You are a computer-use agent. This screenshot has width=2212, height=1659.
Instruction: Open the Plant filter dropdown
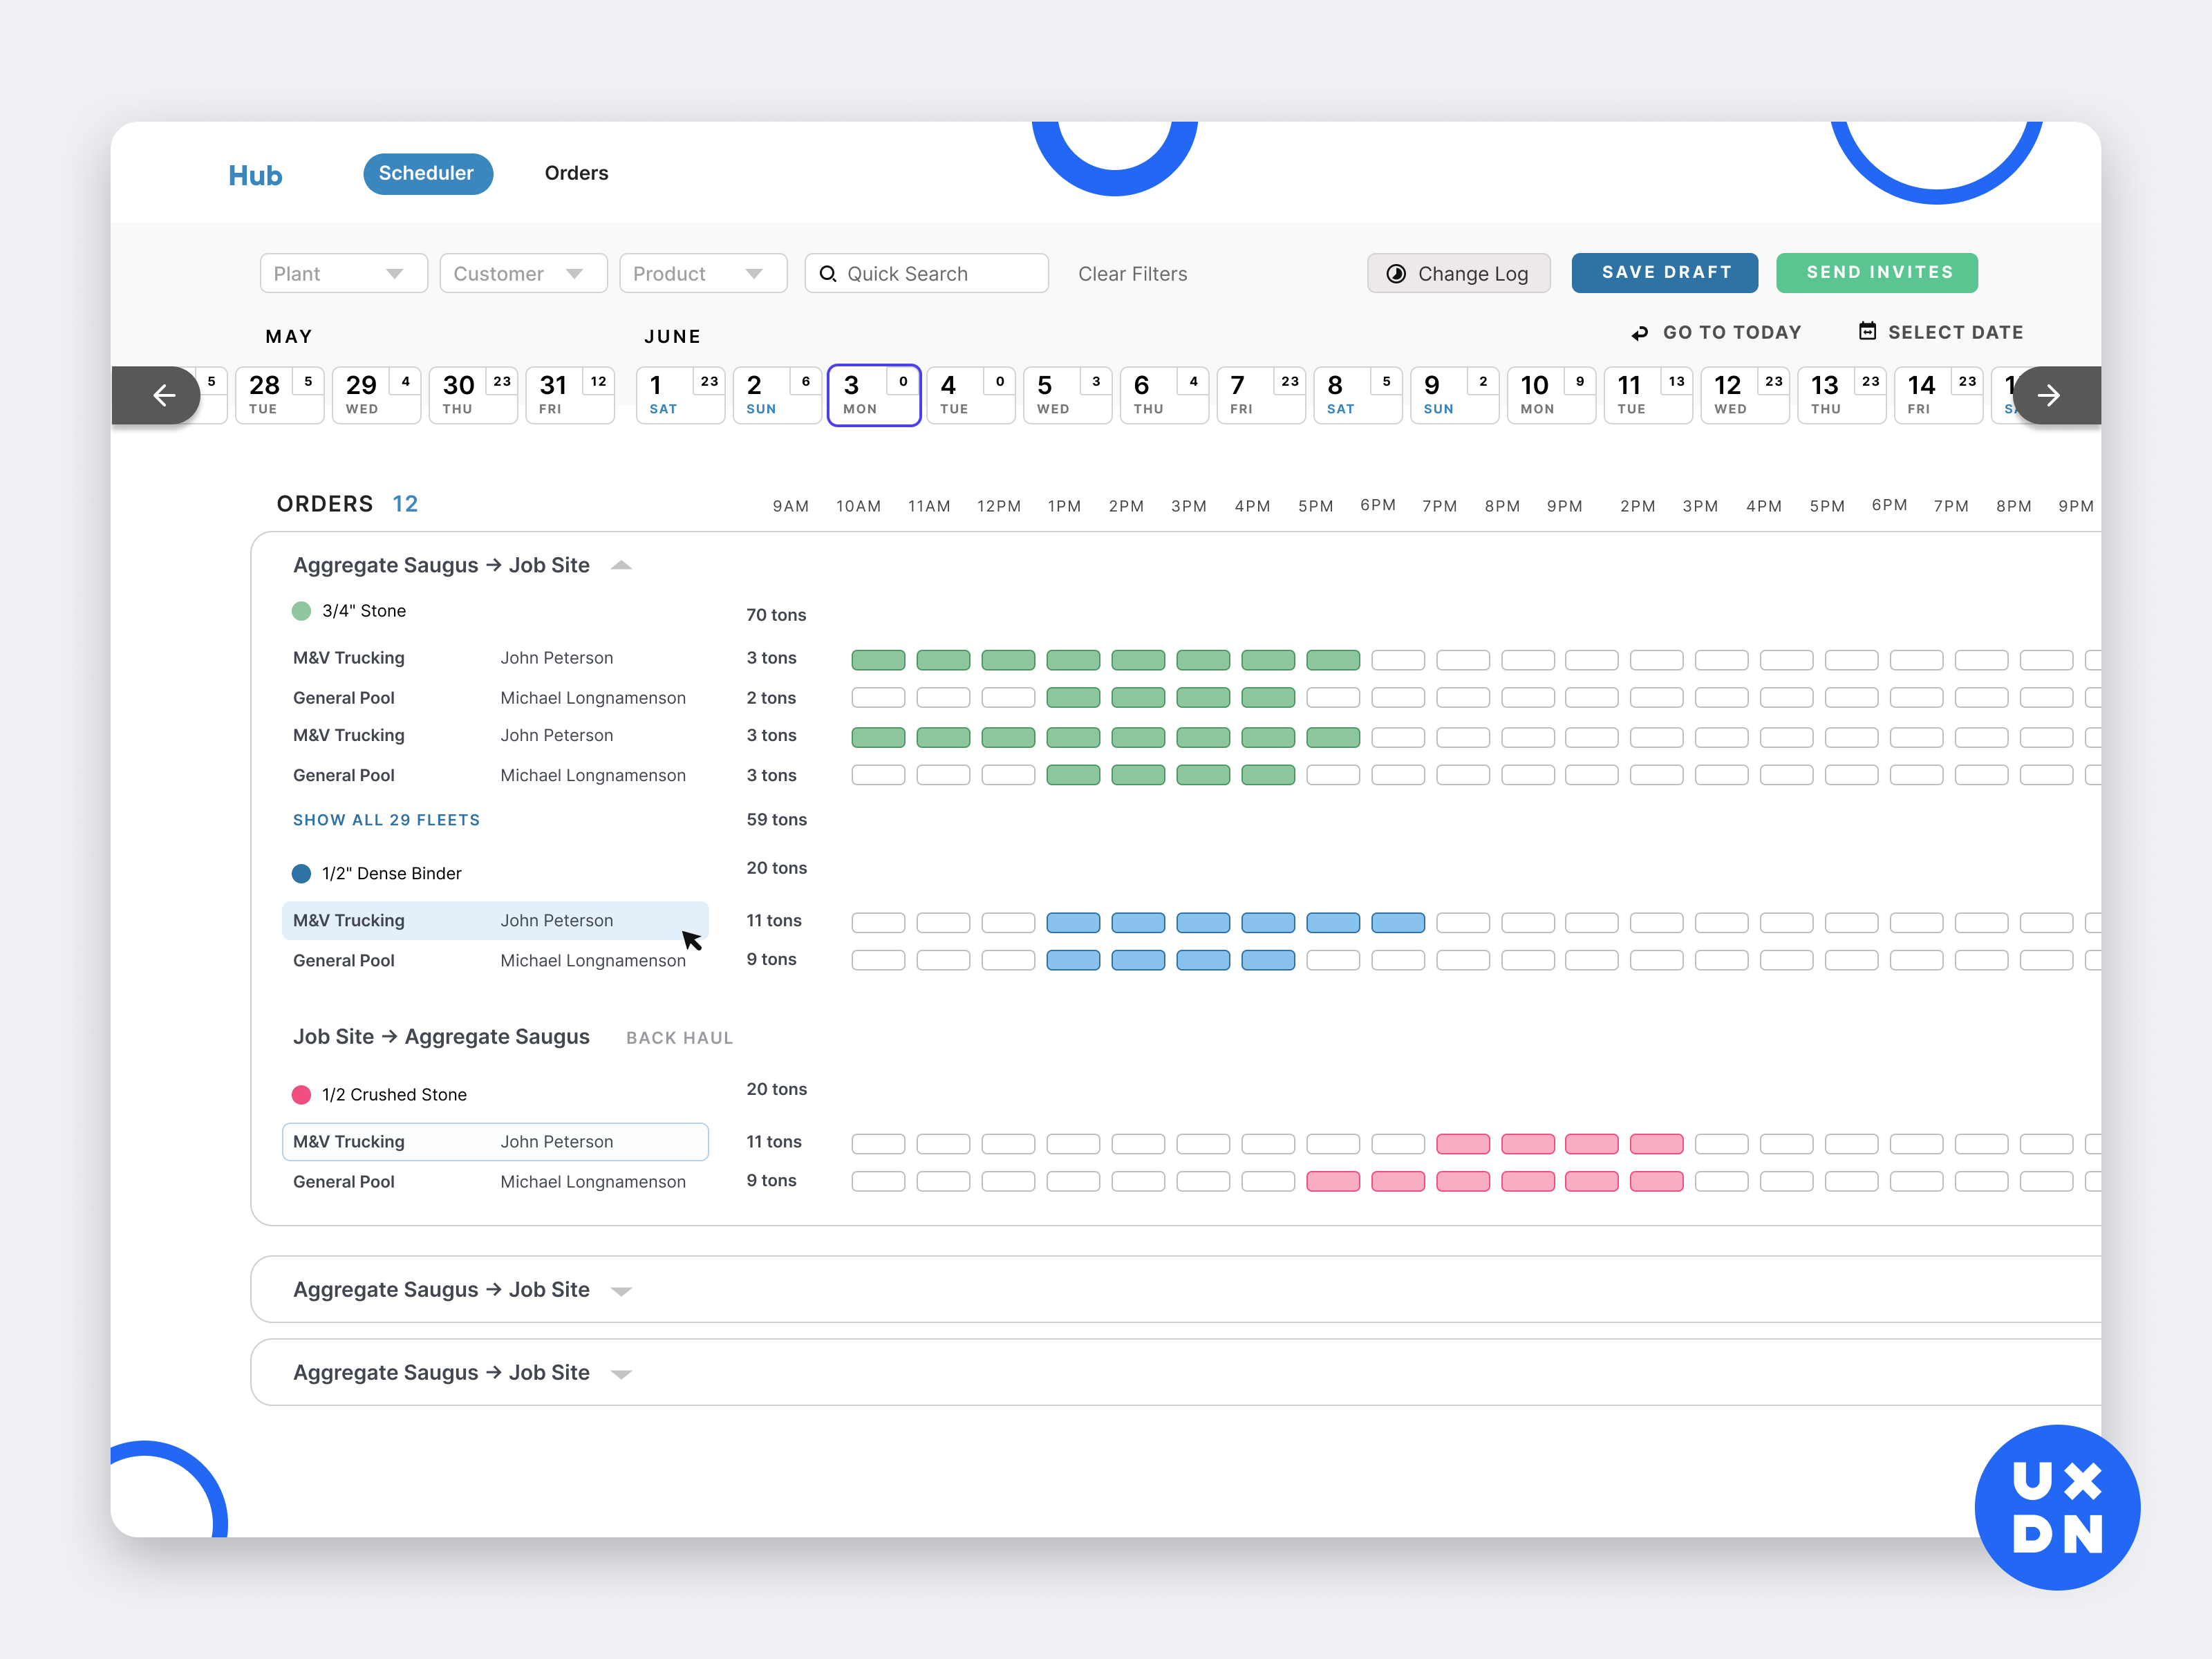(x=343, y=273)
